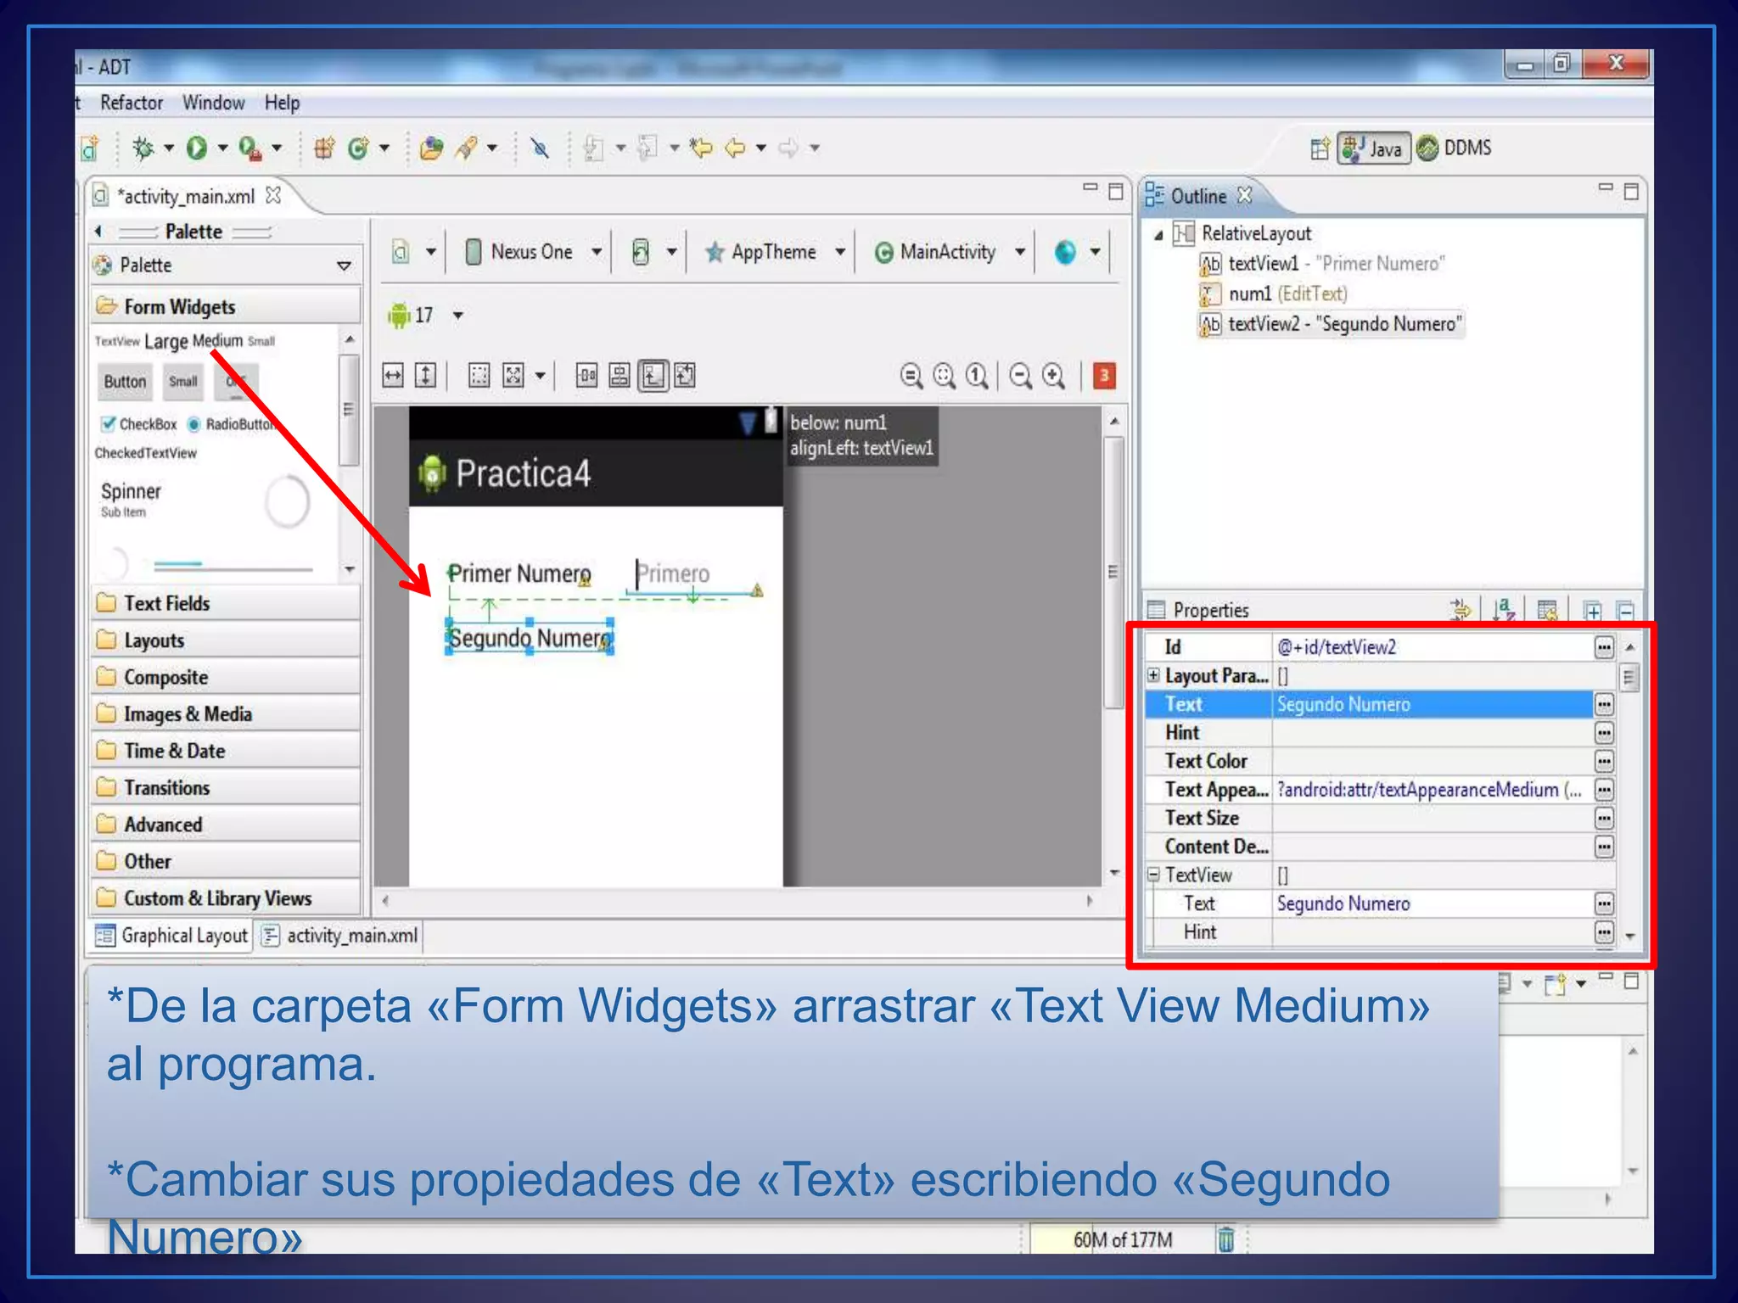Open the Window menu
Viewport: 1738px width, 1303px height.
coord(214,103)
